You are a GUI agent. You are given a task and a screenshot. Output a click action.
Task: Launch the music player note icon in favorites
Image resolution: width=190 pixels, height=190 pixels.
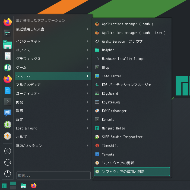point(8,68)
